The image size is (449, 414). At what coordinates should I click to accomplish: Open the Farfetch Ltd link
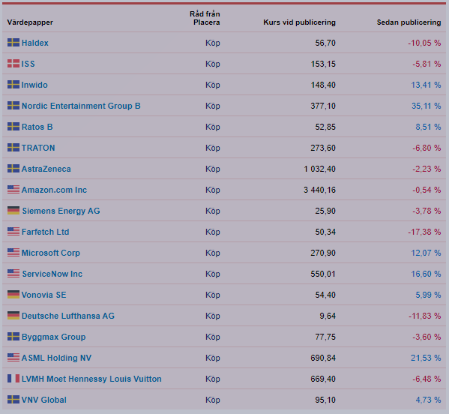[45, 232]
